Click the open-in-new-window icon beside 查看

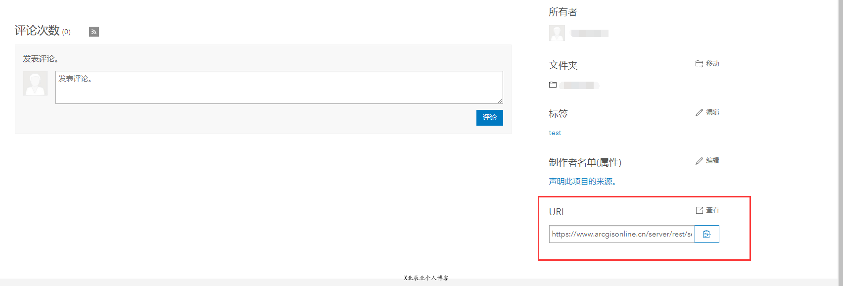(x=699, y=210)
